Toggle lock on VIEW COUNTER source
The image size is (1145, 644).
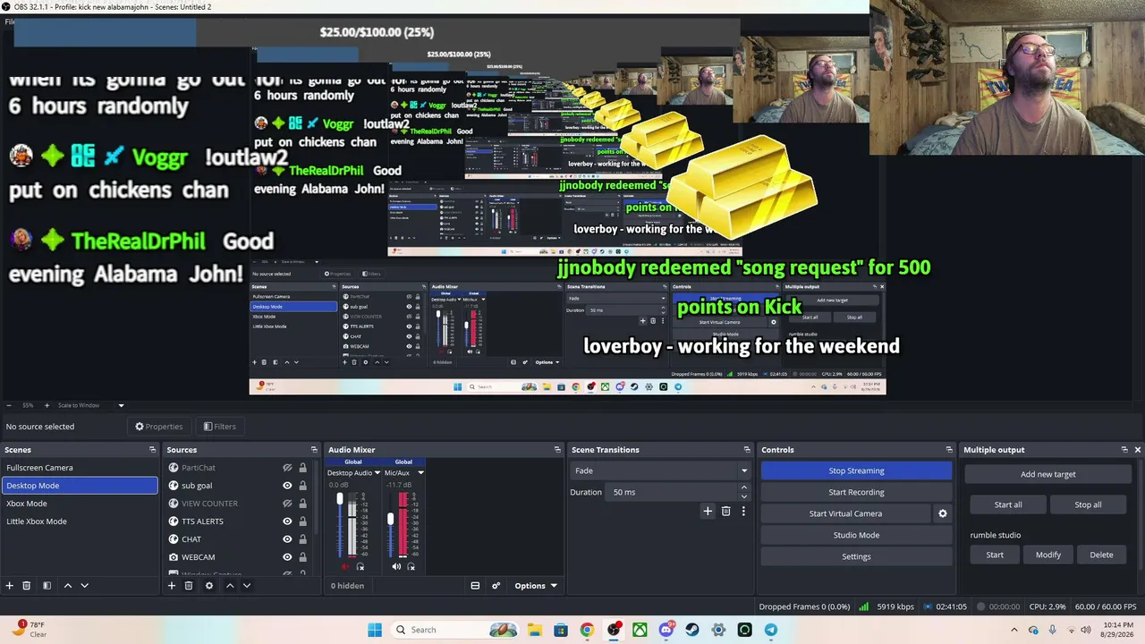(302, 504)
